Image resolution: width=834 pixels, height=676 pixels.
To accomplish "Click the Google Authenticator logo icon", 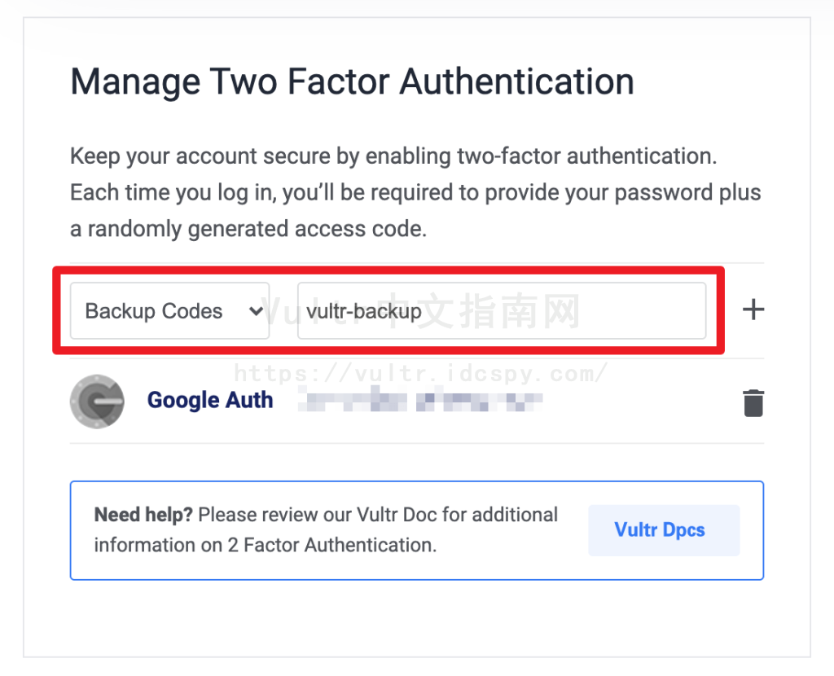I will [98, 402].
